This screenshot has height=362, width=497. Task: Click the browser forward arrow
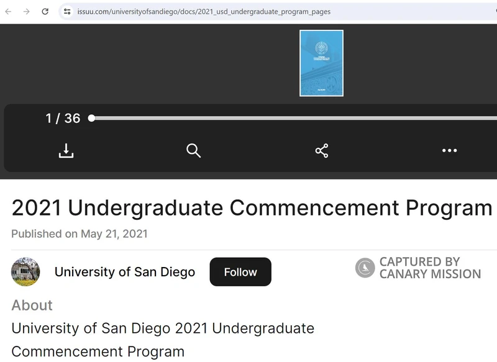click(27, 12)
